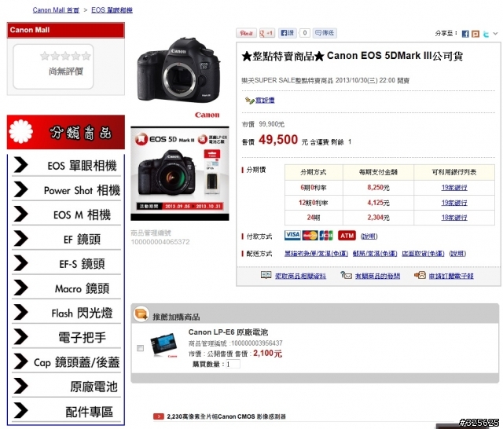This screenshot has height=429, width=503.
Task: Open 電子把手 category
Action: pyautogui.click(x=66, y=337)
